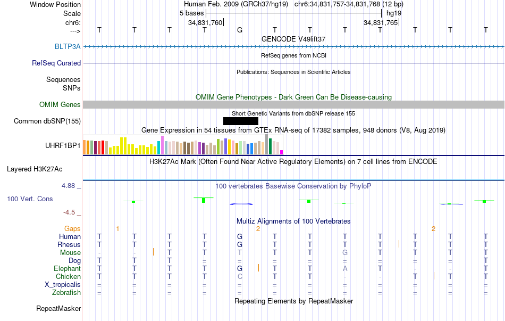Image resolution: width=505 pixels, height=321 pixels.
Task: Click the Human Feb. 2009 (GRCh37/hg19) assembly text
Action: point(237,4)
